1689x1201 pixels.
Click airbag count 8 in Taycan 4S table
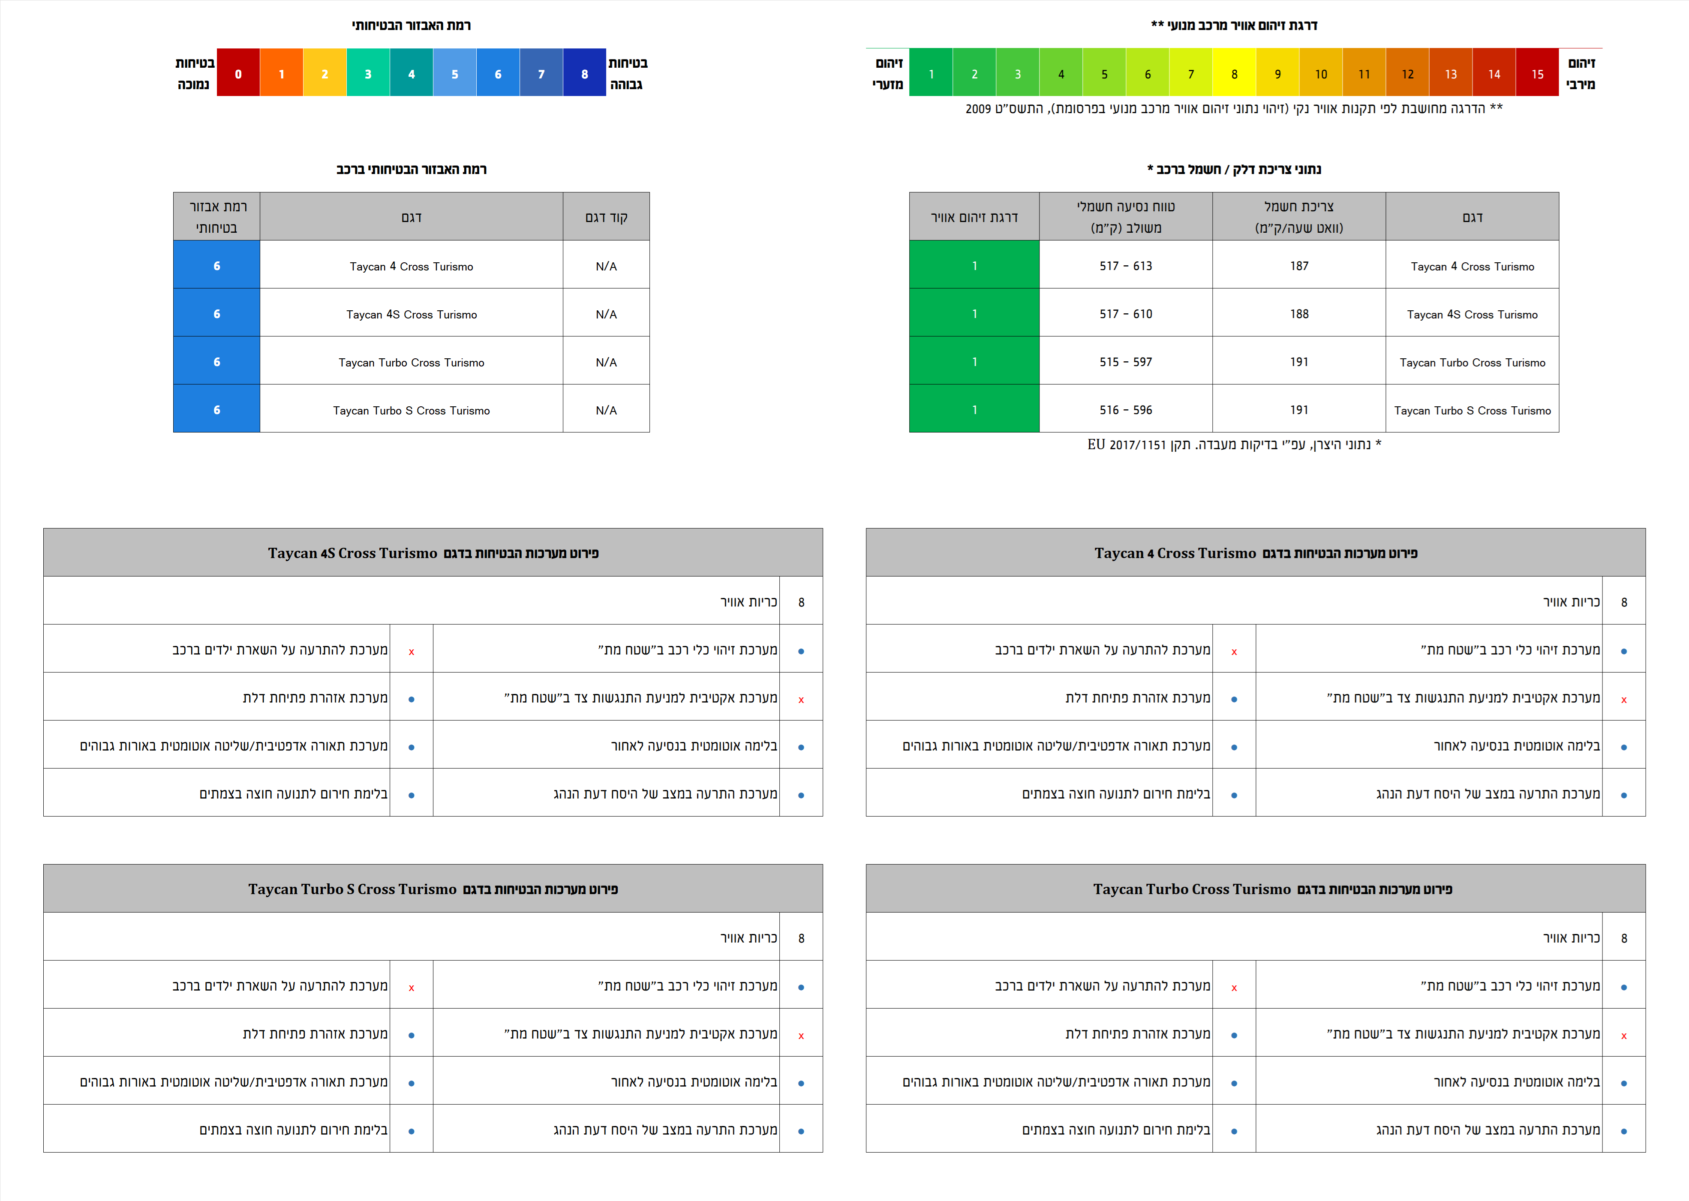point(801,602)
